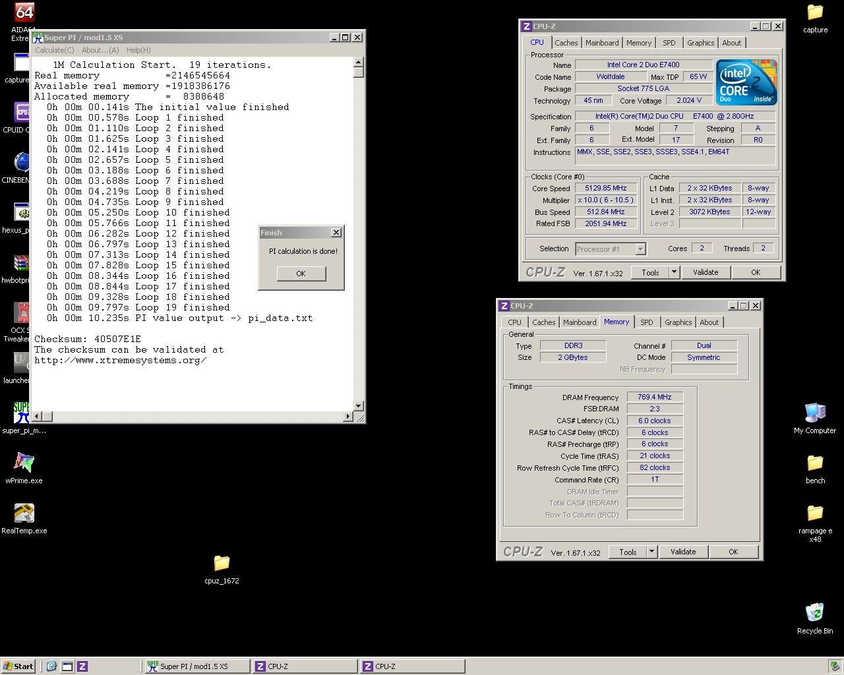Click Validate in the upper CPU-Z window

click(706, 272)
